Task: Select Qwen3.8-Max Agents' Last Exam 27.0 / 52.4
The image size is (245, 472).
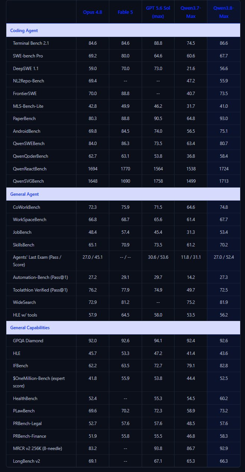Action: (224, 257)
